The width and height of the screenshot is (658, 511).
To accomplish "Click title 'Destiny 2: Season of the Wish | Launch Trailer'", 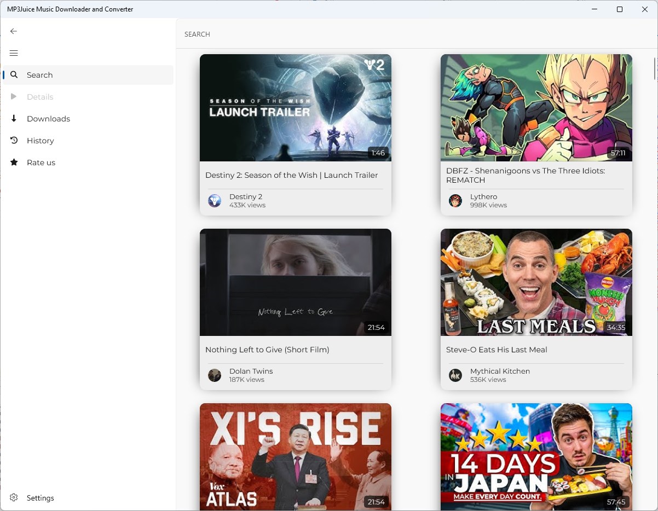I will point(292,175).
